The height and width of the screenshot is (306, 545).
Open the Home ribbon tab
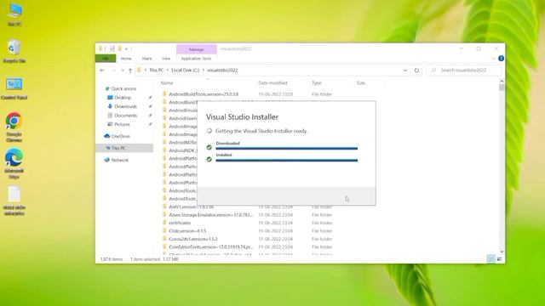click(126, 59)
